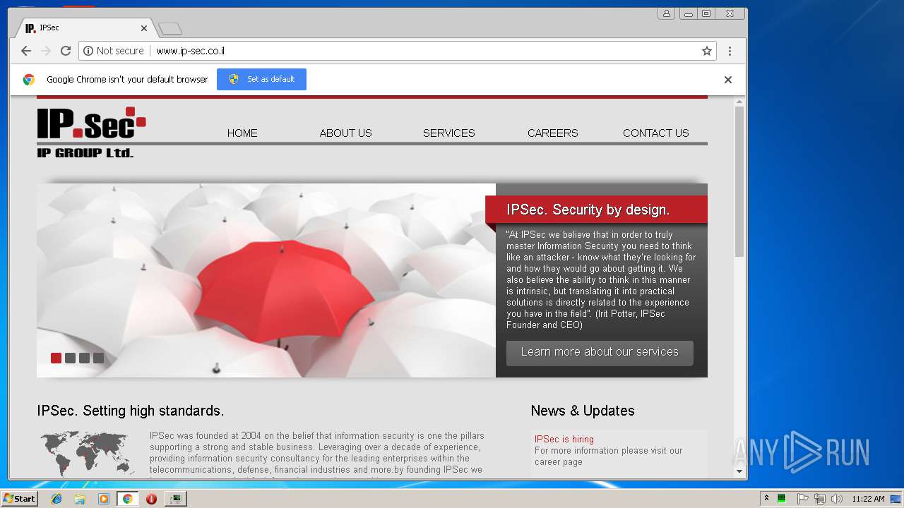Image resolution: width=904 pixels, height=508 pixels.
Task: Open the CAREERS menu item
Action: (x=552, y=133)
